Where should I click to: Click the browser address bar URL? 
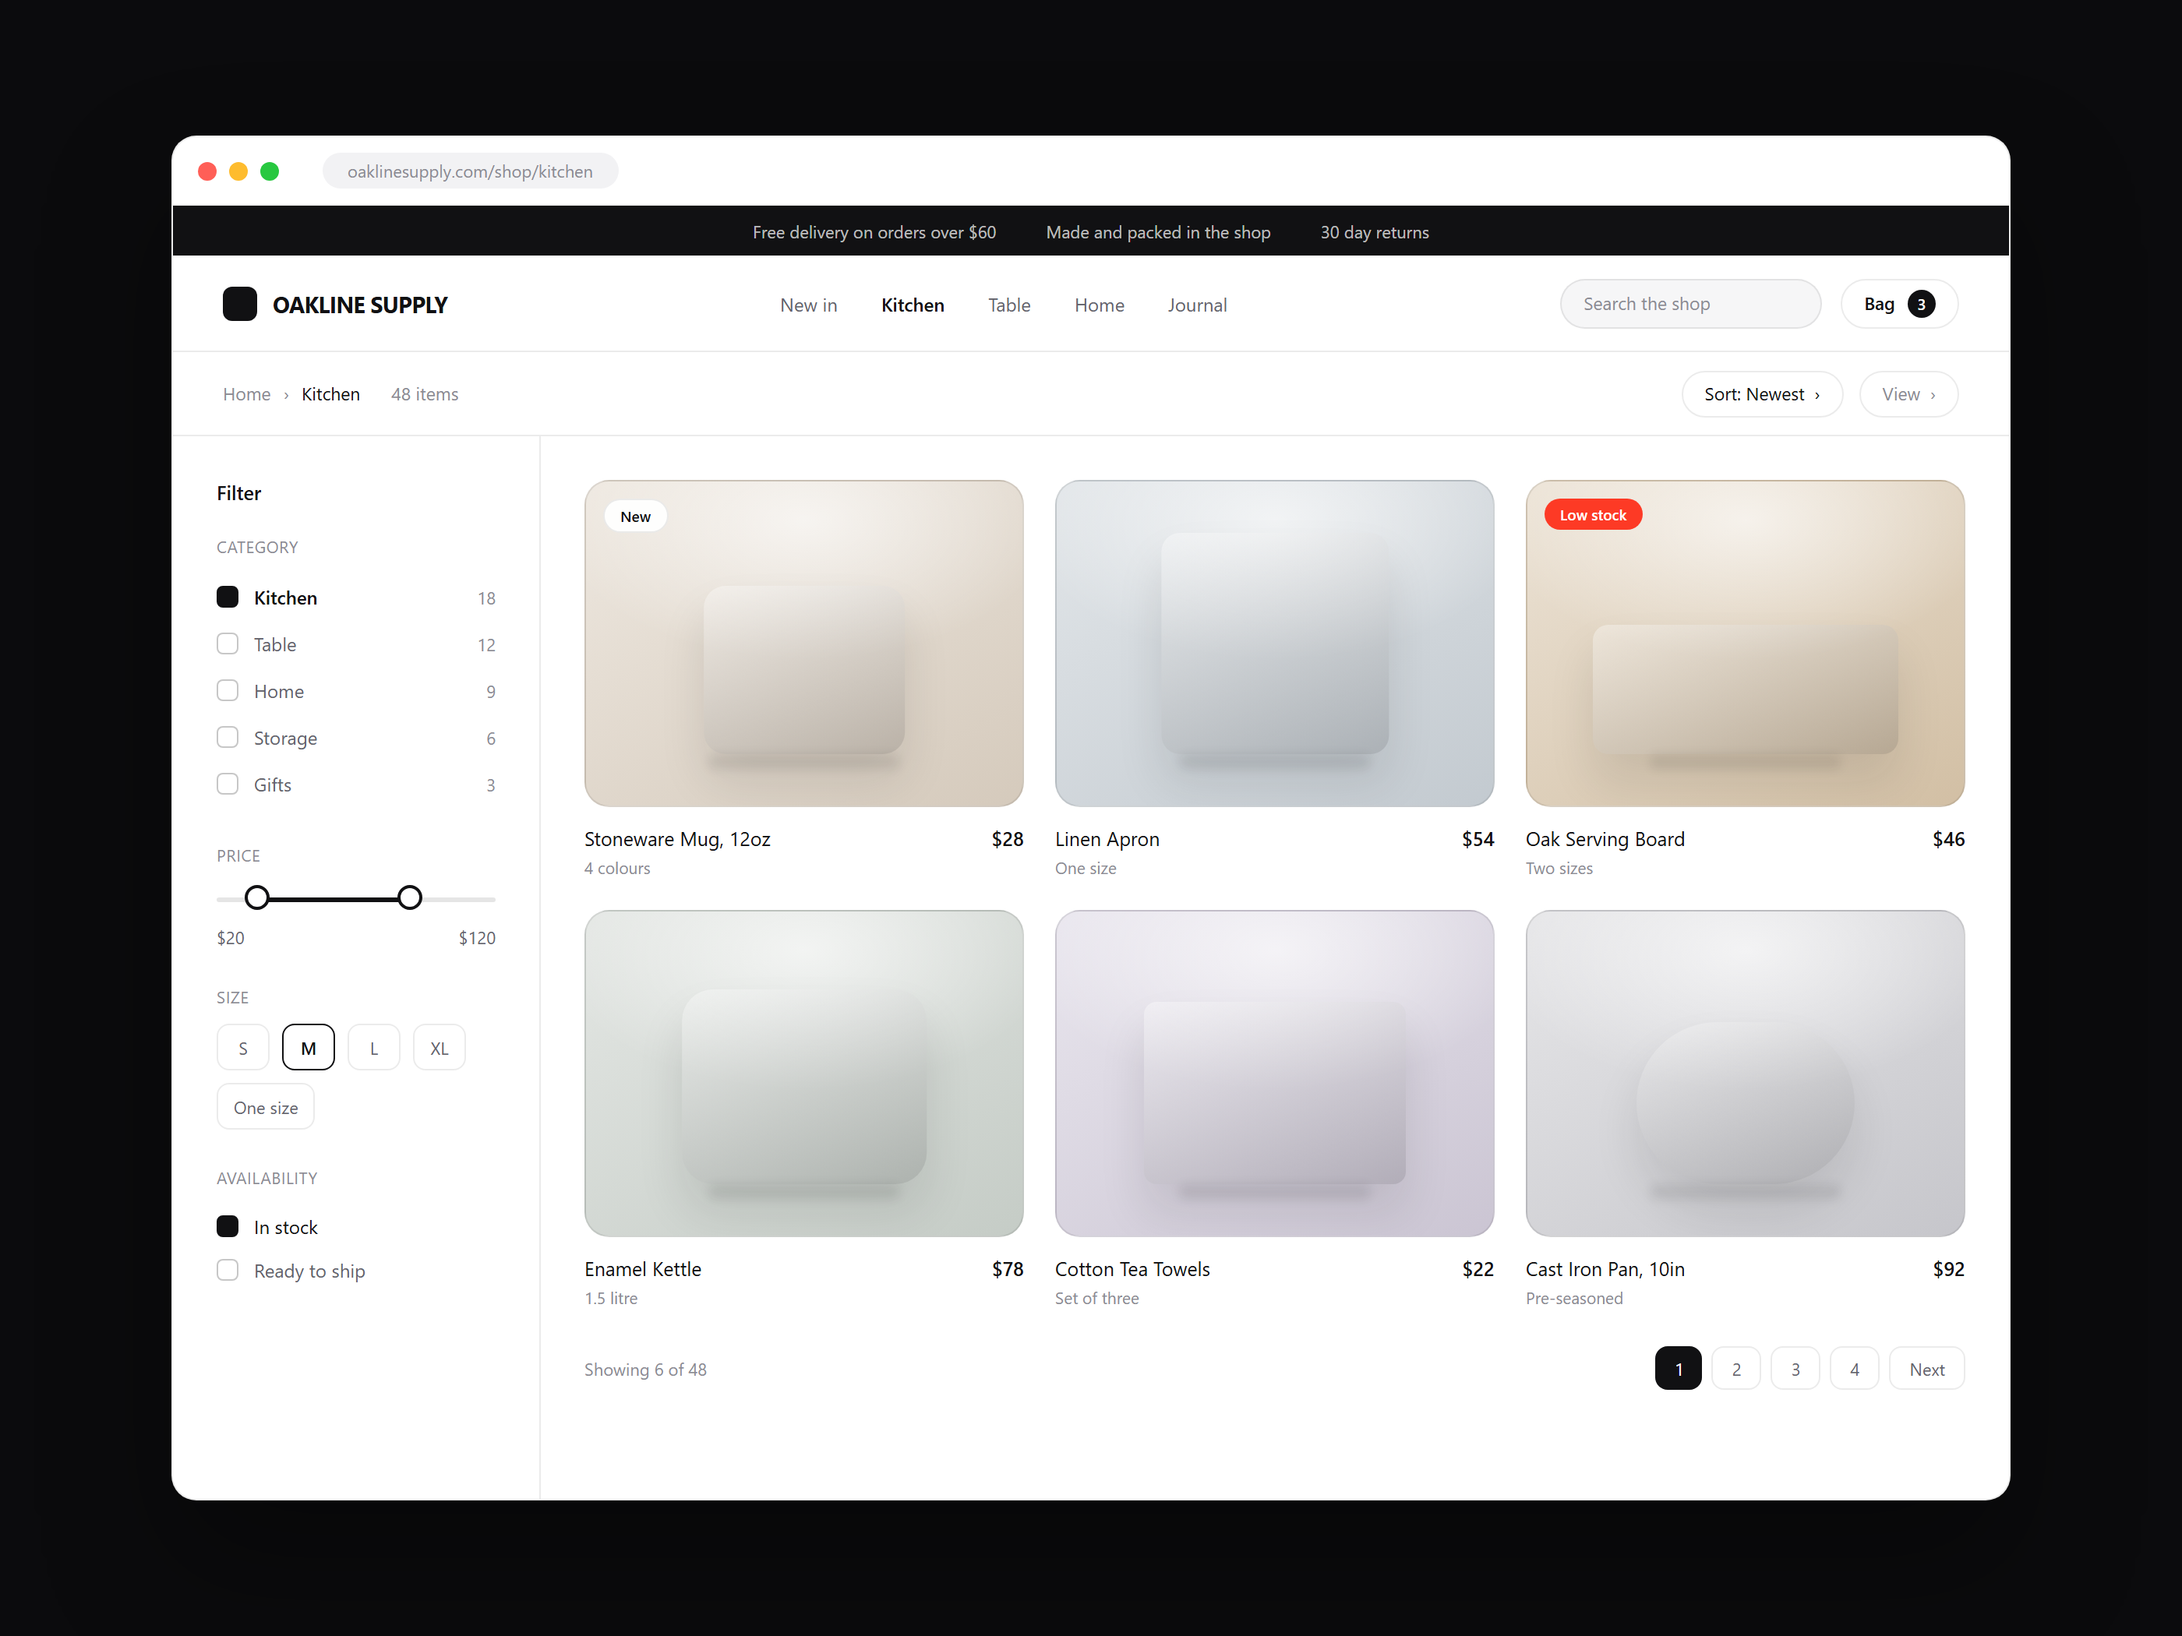coord(471,171)
